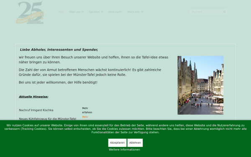Select the Nachruf Irmgard Kischka text
The height and width of the screenshot is (157, 251).
tap(36, 110)
